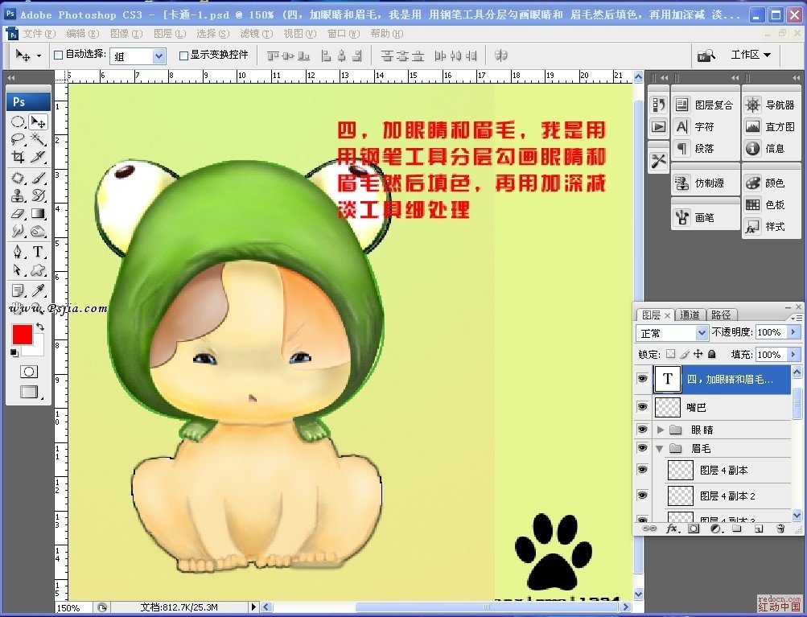This screenshot has height=617, width=807.
Task: Open the 导航器 panel
Action: (x=770, y=105)
